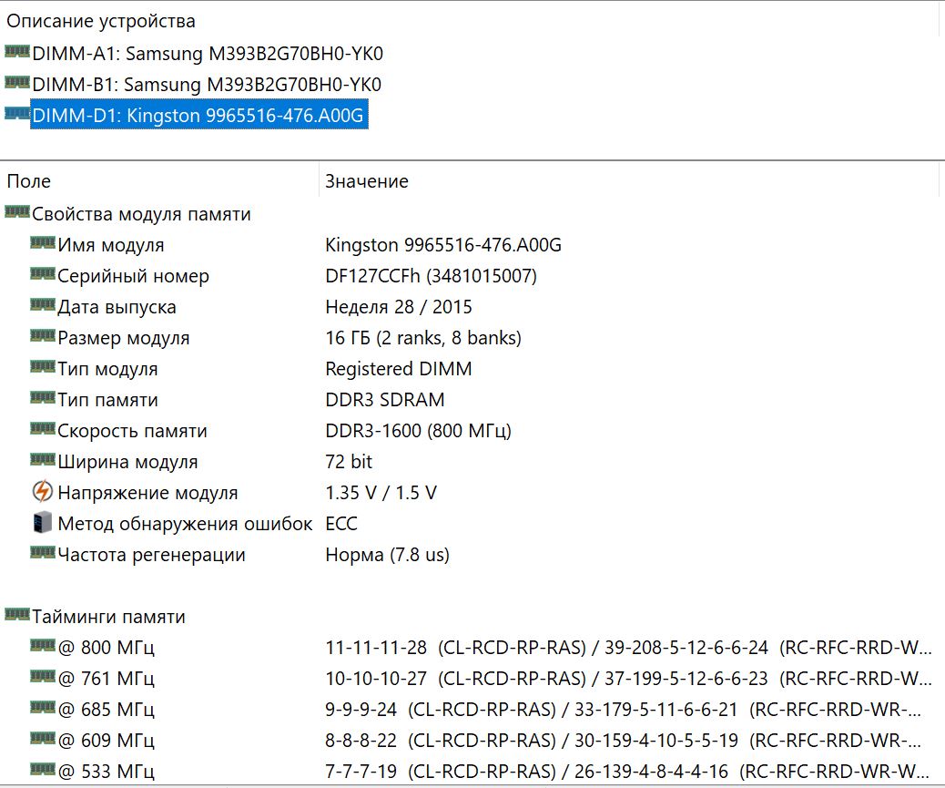Click the icon beside '@ 609 МГц'
The width and height of the screenshot is (945, 788).
pyautogui.click(x=42, y=739)
